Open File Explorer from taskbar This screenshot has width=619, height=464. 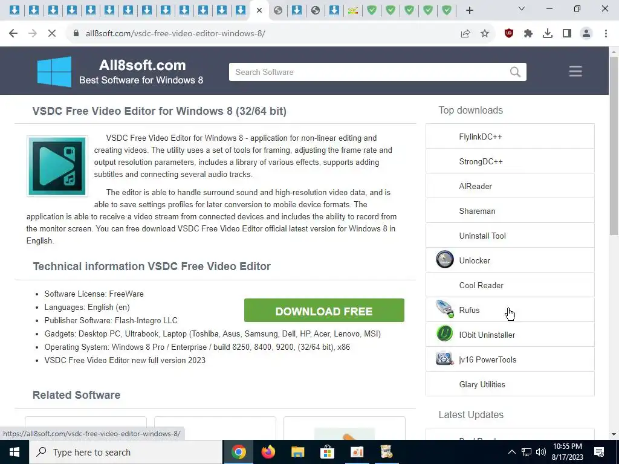coord(297,452)
